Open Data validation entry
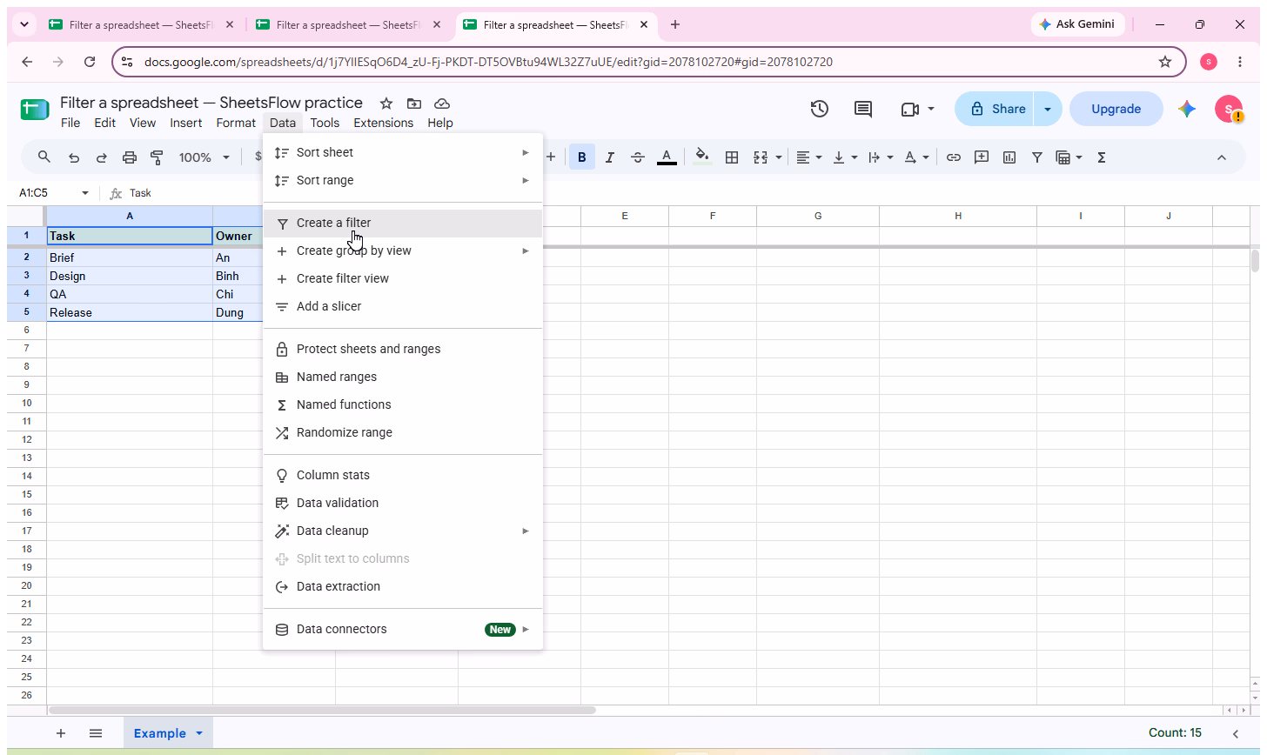The width and height of the screenshot is (1267, 755). tap(403, 503)
